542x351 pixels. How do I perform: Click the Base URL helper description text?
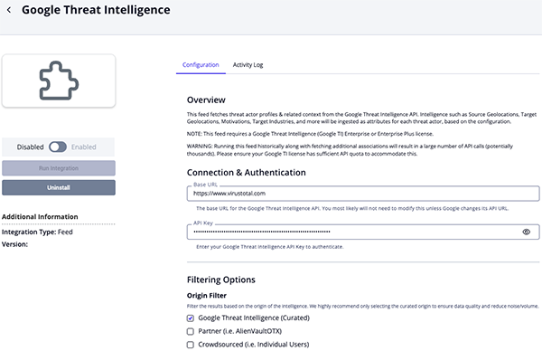[x=352, y=208]
